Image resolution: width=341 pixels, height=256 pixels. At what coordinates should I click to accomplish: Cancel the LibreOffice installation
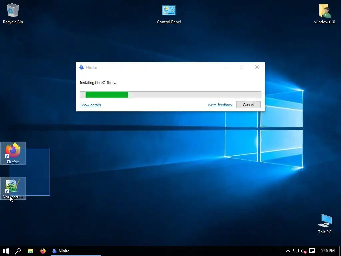pyautogui.click(x=248, y=104)
